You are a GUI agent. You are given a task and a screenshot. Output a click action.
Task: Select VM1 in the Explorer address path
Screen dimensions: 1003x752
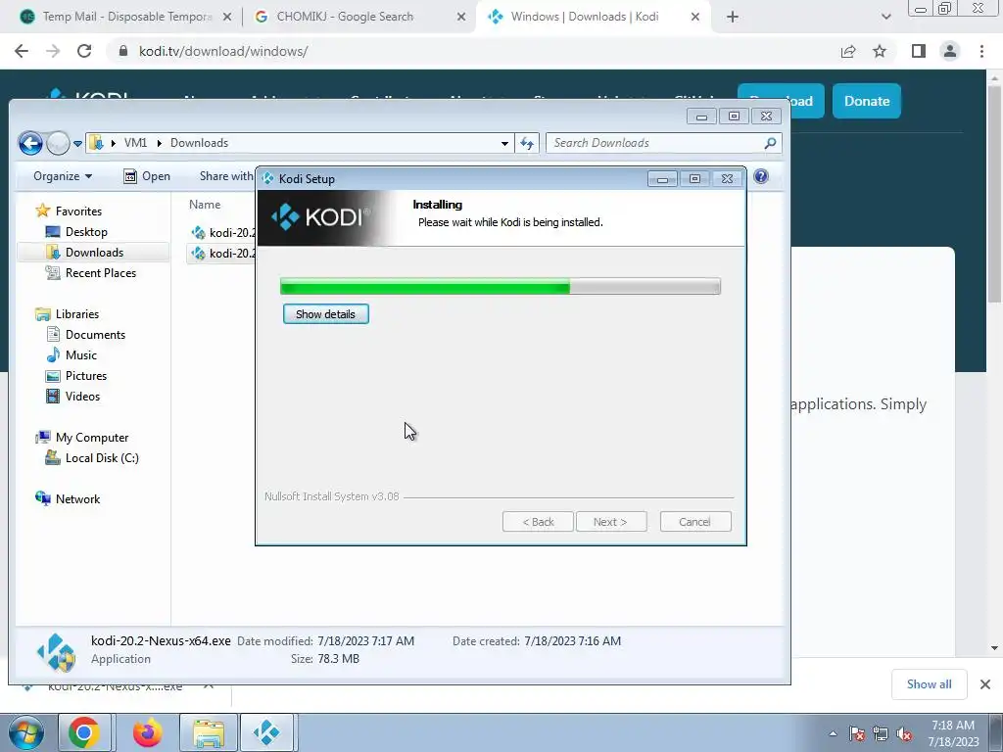[135, 143]
